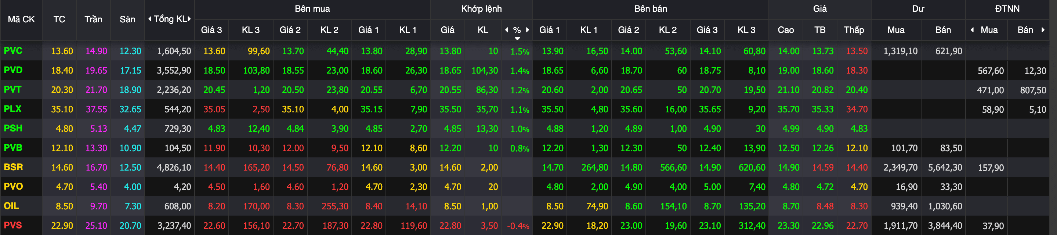The height and width of the screenshot is (235, 1057).
Task: Click the Trần ceiling price header
Action: pyautogui.click(x=93, y=19)
